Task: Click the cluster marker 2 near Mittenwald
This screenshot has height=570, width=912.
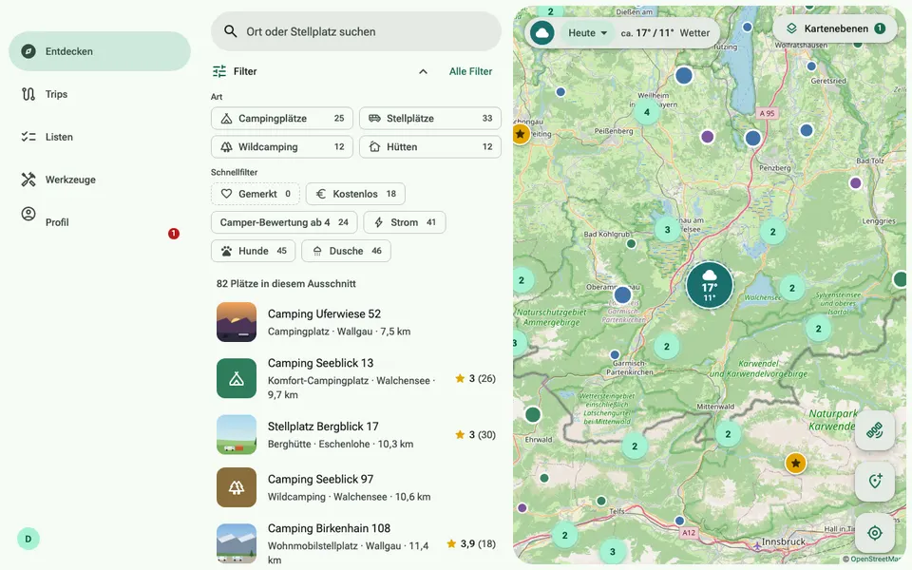Action: 728,434
